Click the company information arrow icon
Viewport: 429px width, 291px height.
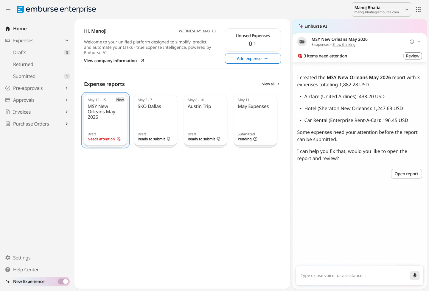(x=142, y=61)
